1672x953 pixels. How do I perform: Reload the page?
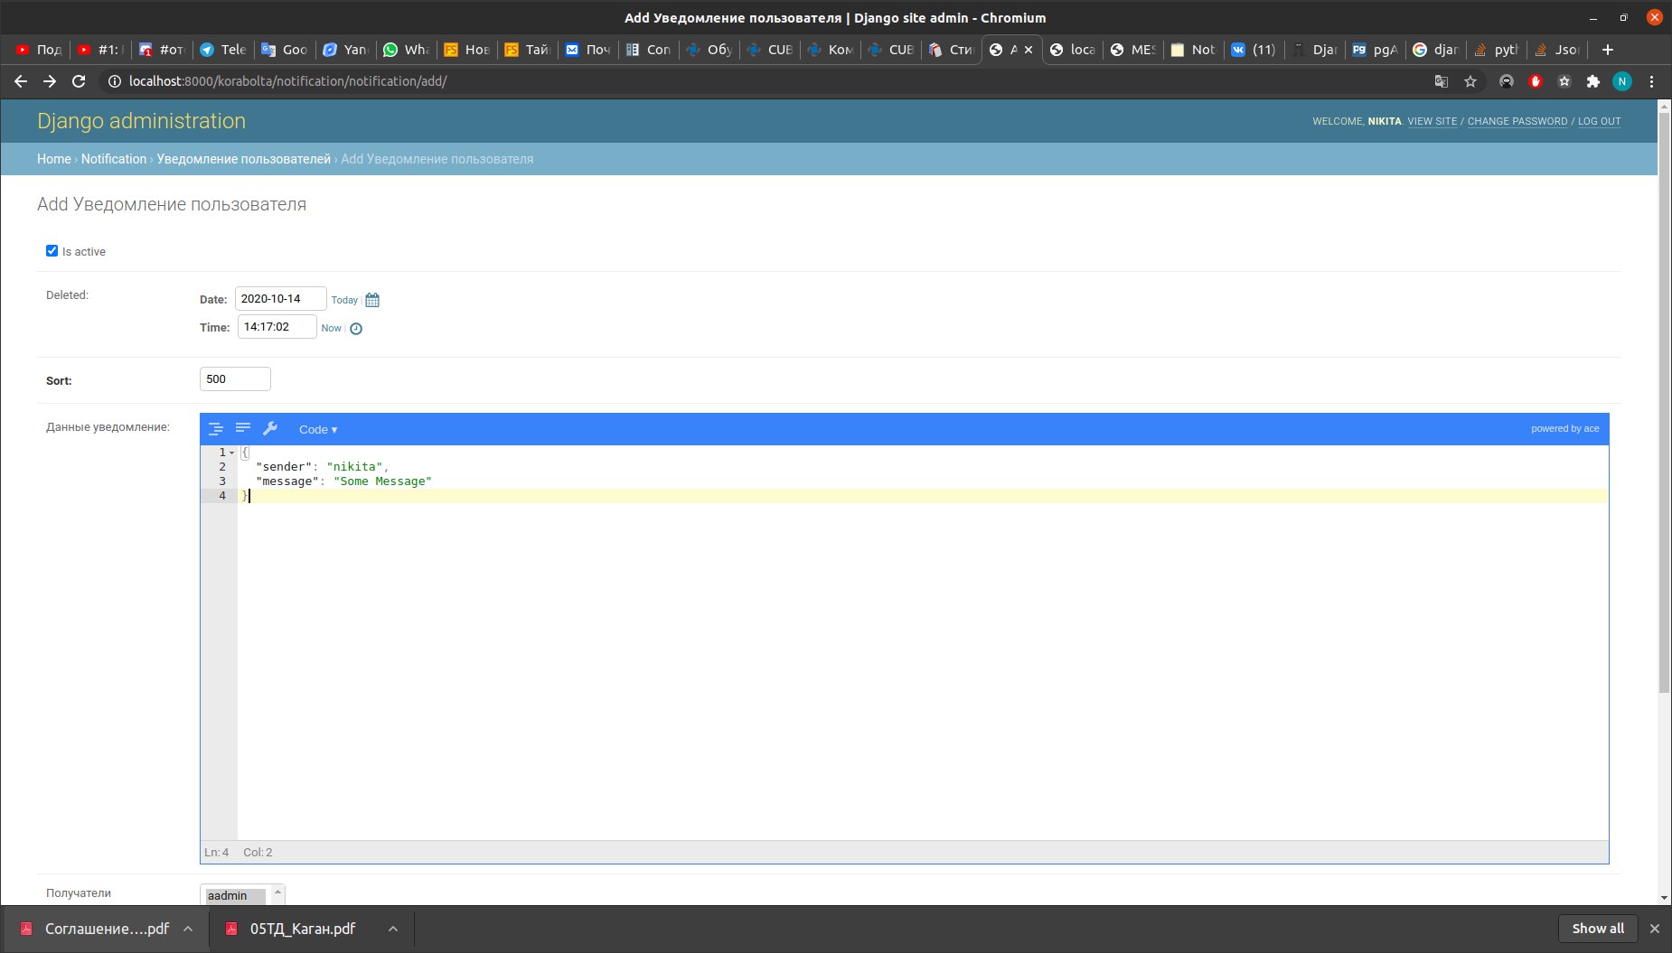click(x=79, y=81)
